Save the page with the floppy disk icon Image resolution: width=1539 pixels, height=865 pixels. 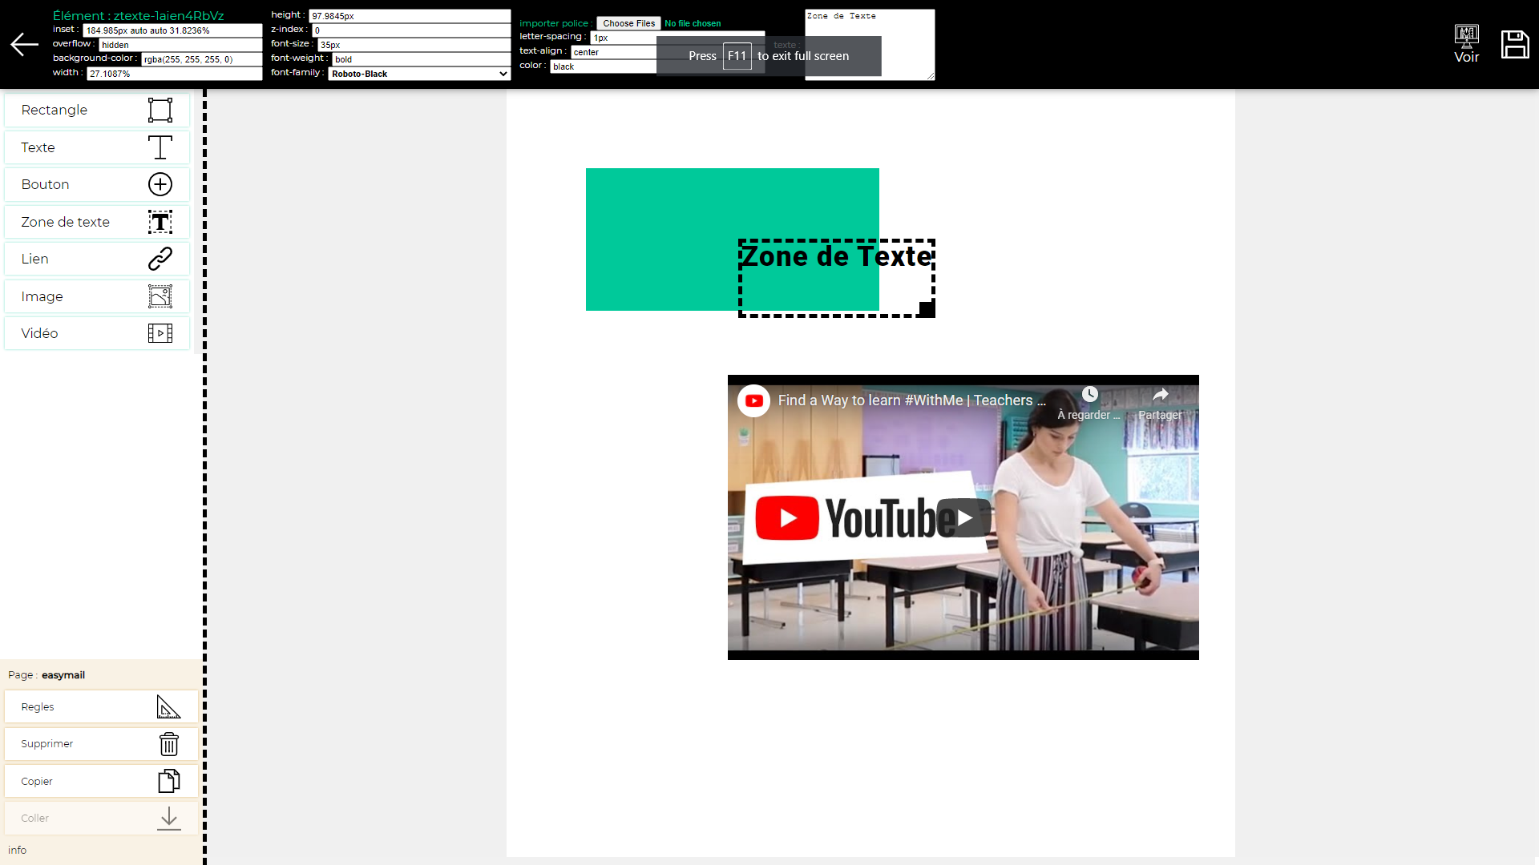pos(1514,45)
